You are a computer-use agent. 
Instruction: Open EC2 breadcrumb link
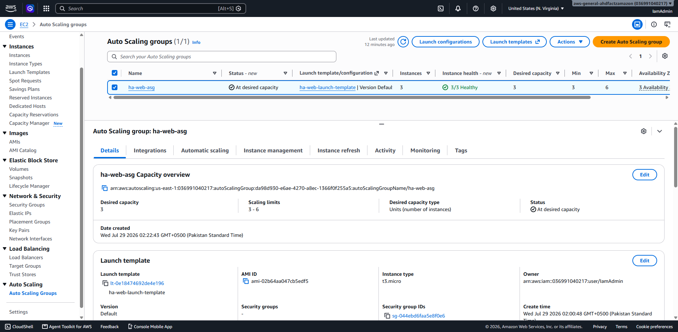tap(24, 24)
